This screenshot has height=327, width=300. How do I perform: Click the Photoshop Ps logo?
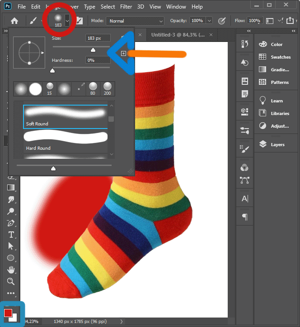[8, 6]
